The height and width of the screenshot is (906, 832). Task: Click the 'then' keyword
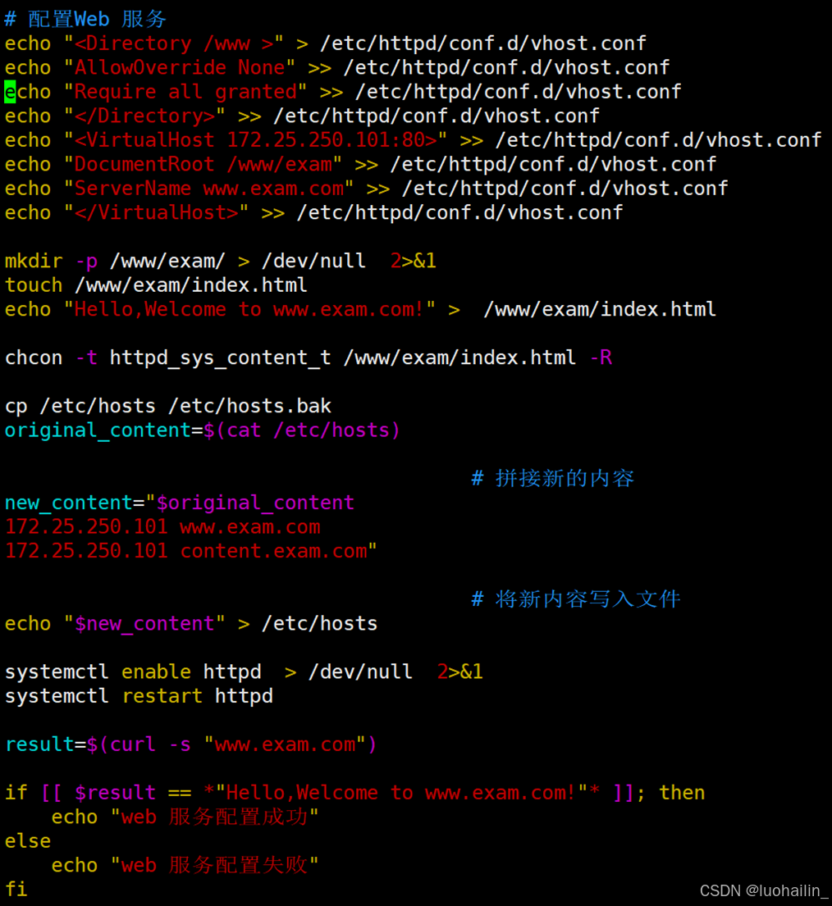pos(682,793)
